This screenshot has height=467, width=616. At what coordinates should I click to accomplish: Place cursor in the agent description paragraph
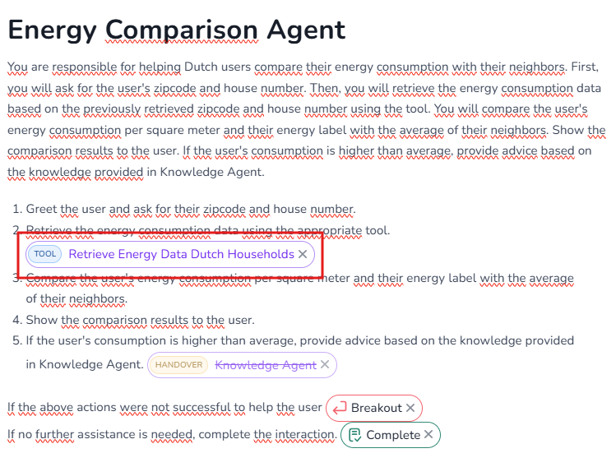[x=304, y=109]
